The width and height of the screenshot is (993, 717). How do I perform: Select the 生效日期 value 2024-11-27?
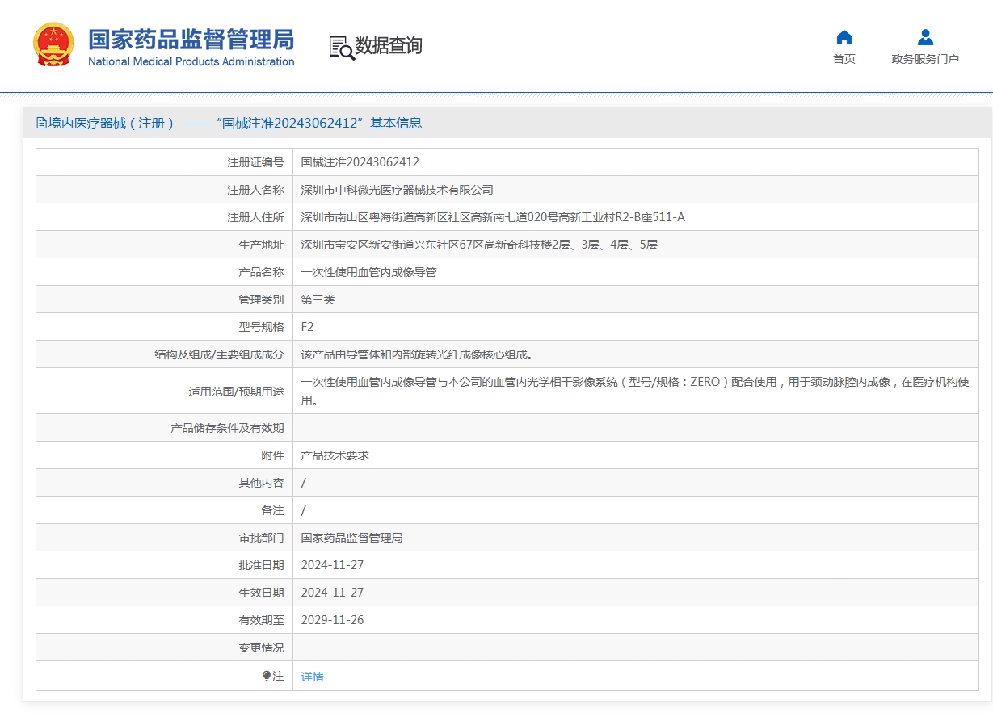pos(333,593)
